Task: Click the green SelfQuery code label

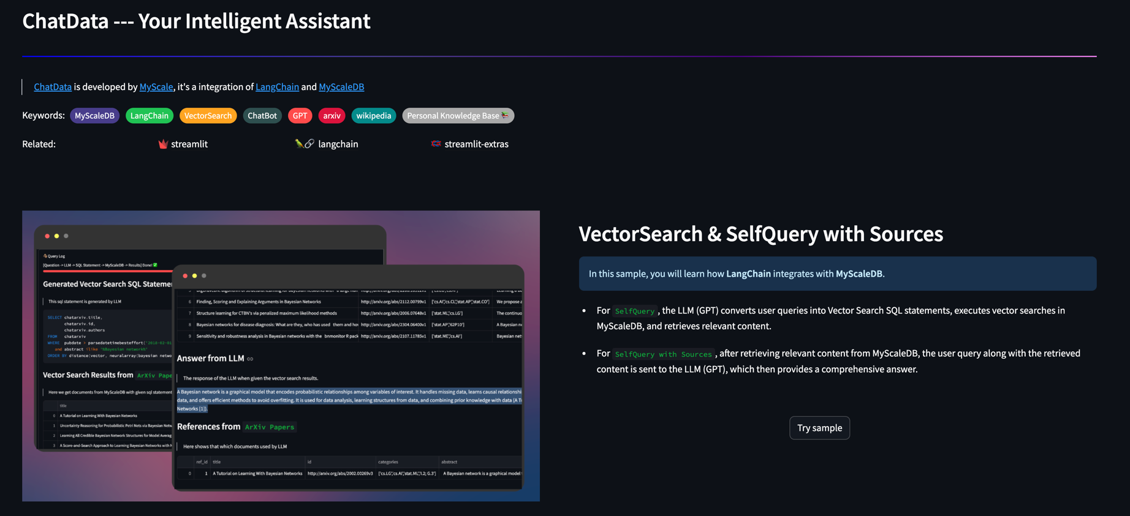Action: 634,311
